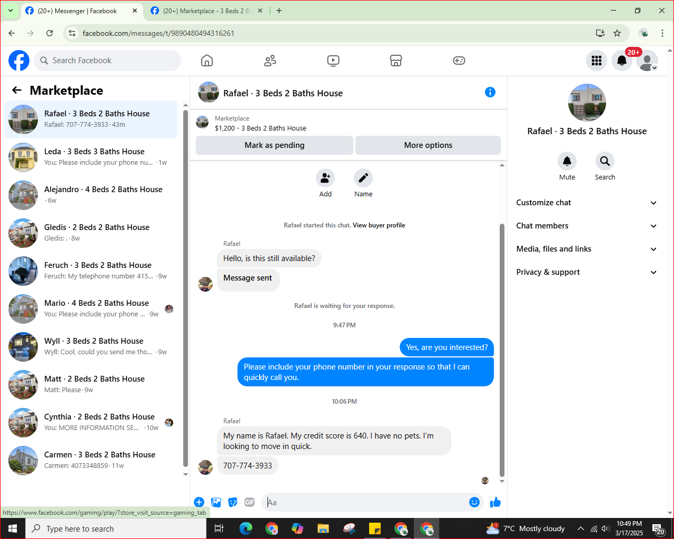The image size is (674, 539).
Task: Go to Facebook Home icon
Action: (x=207, y=61)
